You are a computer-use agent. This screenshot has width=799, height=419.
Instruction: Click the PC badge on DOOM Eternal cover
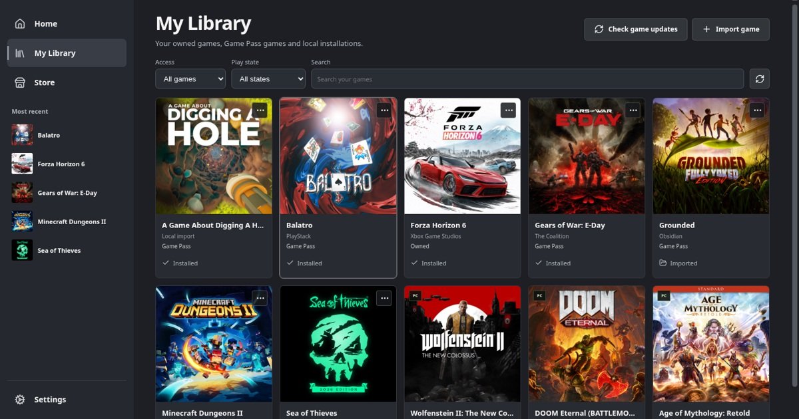click(x=540, y=295)
